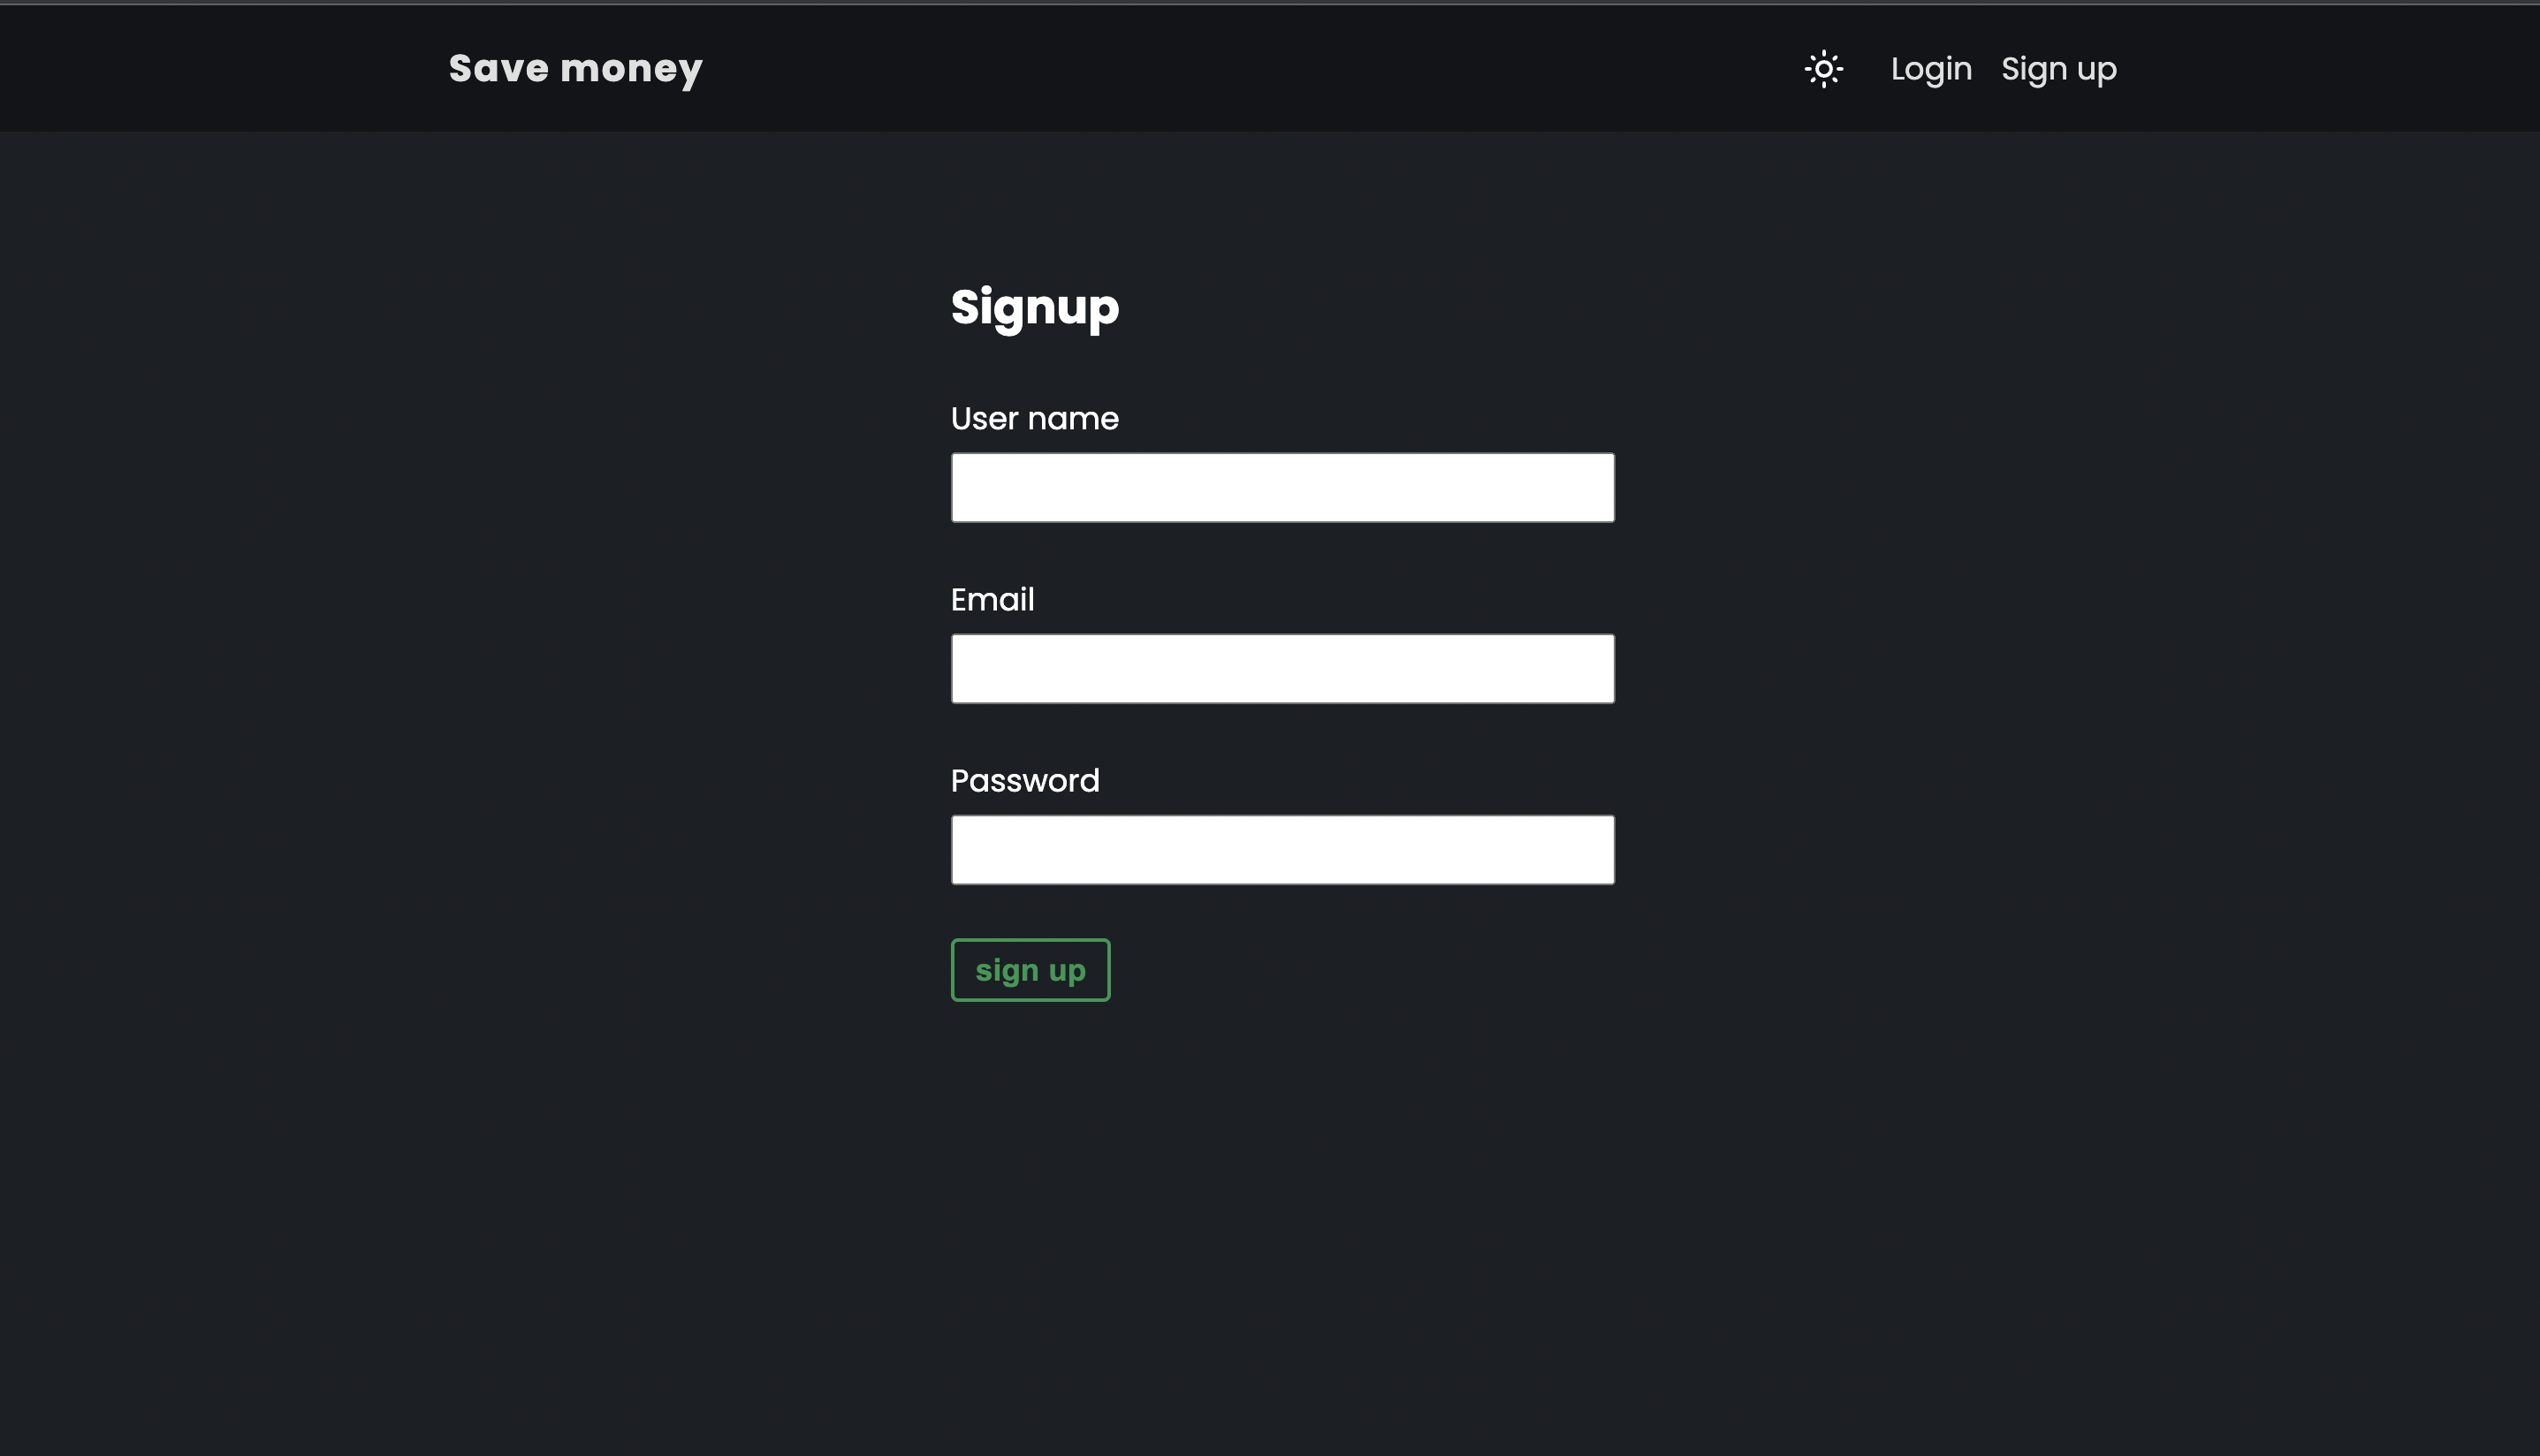Select the Password input field
The width and height of the screenshot is (2540, 1456).
pos(1281,849)
